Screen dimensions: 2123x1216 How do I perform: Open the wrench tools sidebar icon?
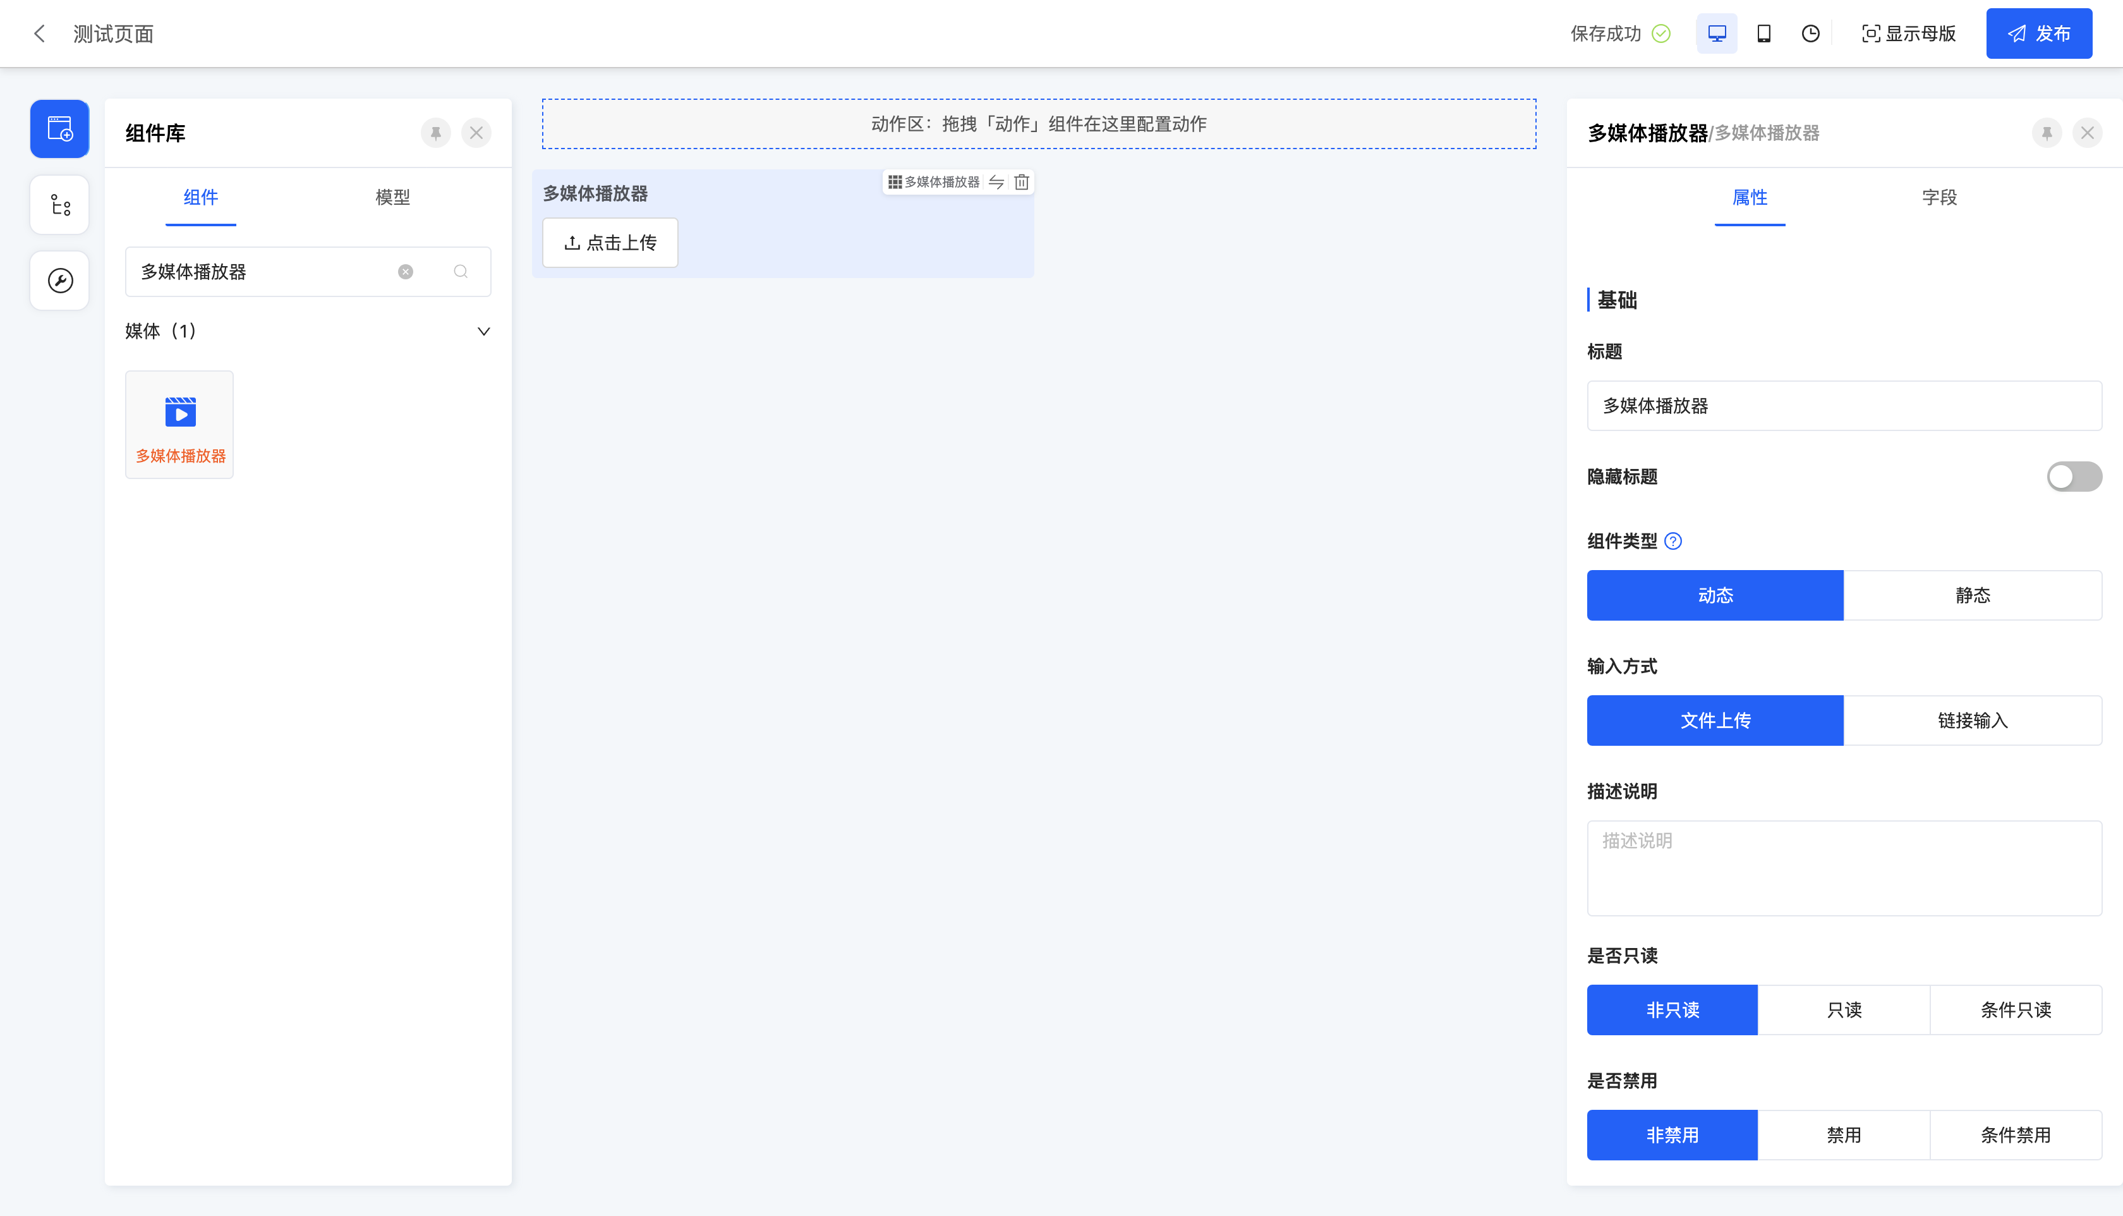tap(59, 281)
